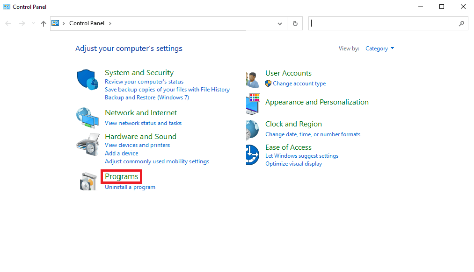This screenshot has height=272, width=474.
Task: Expand the address bar history dropdown
Action: click(280, 23)
